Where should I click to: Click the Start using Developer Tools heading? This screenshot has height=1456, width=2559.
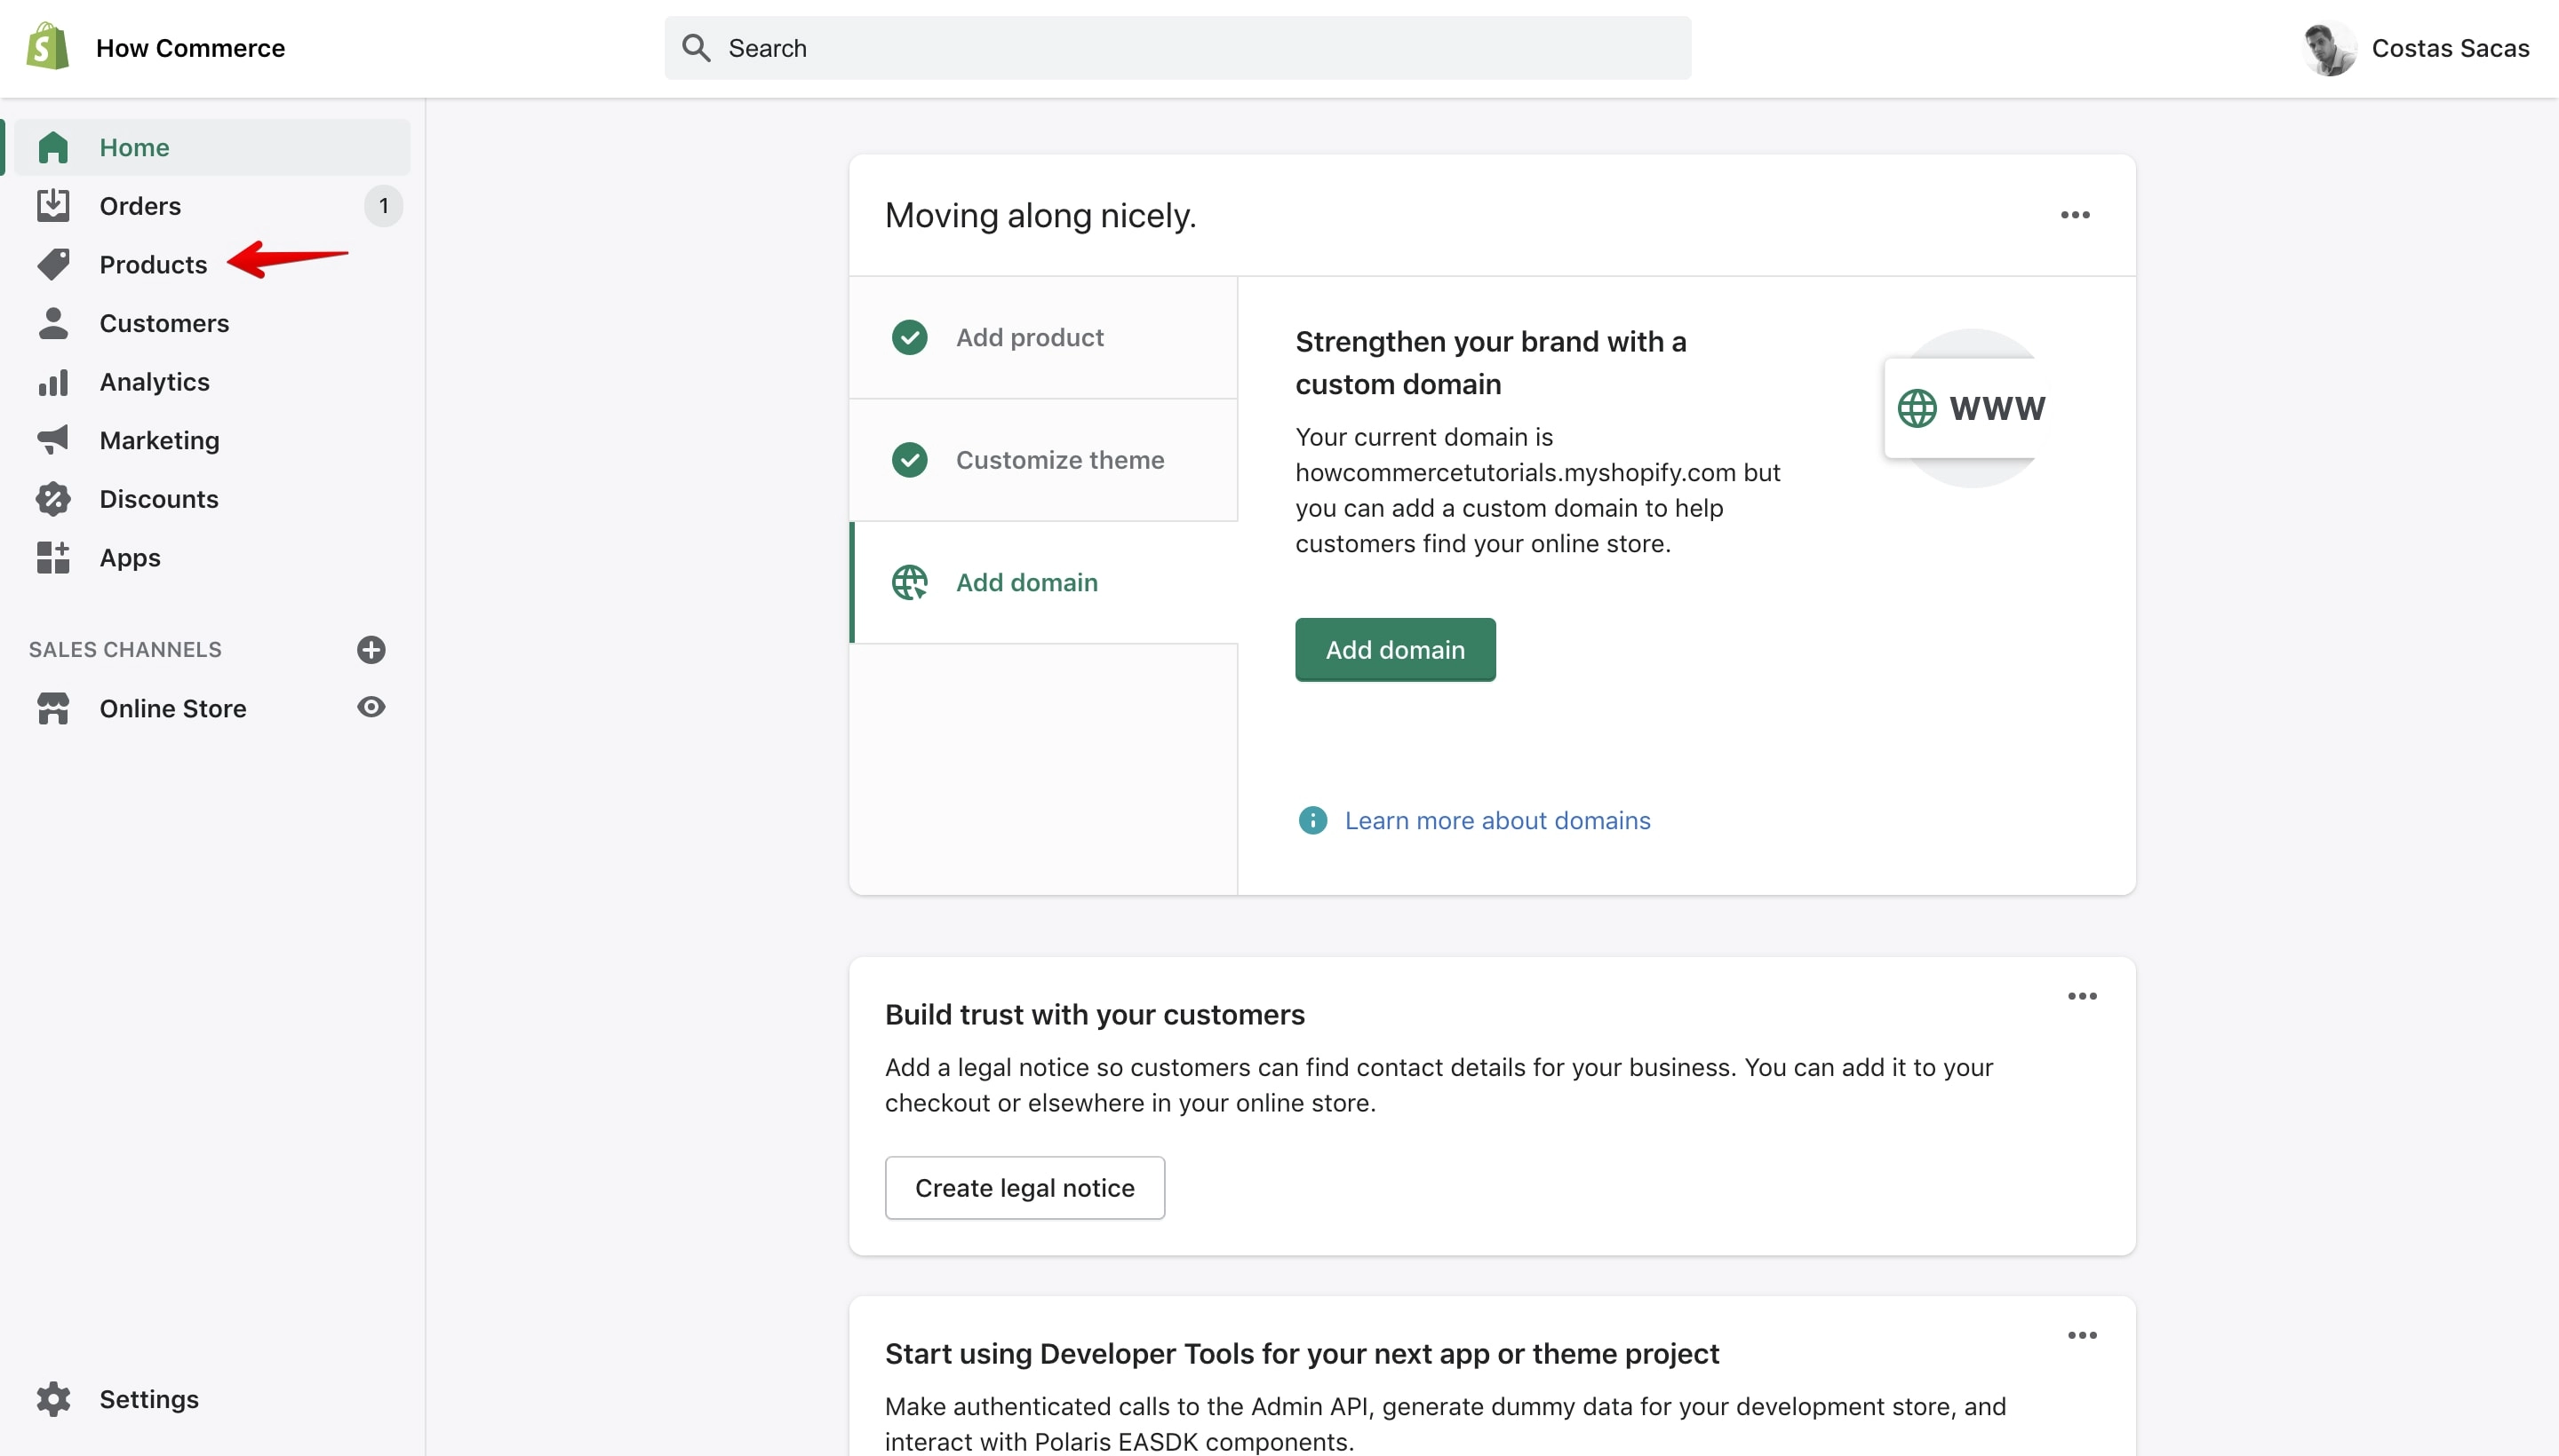click(x=1301, y=1353)
